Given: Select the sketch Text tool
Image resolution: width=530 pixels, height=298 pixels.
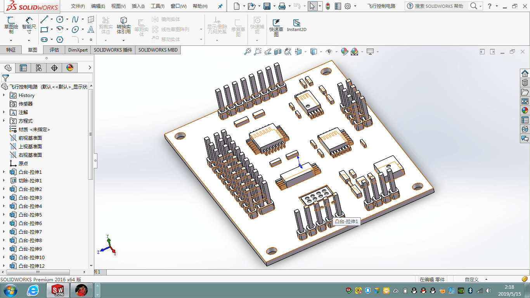Looking at the screenshot, I should coord(91,29).
